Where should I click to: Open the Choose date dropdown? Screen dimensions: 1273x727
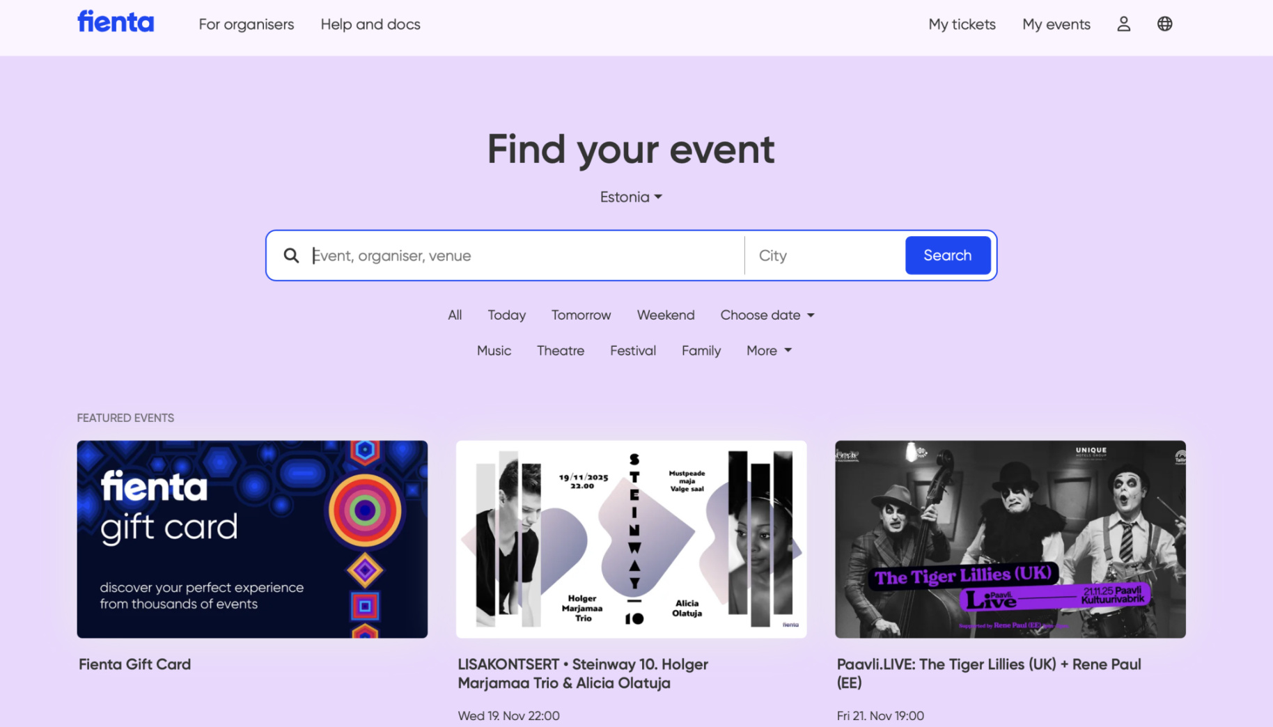point(767,315)
